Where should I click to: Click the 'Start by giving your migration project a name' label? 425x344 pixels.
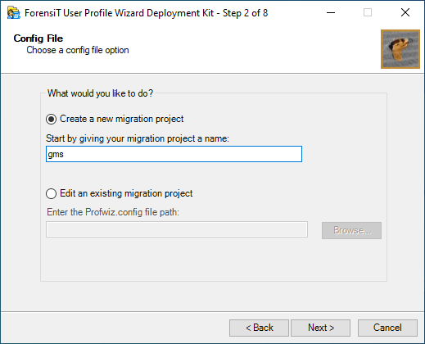coord(138,138)
